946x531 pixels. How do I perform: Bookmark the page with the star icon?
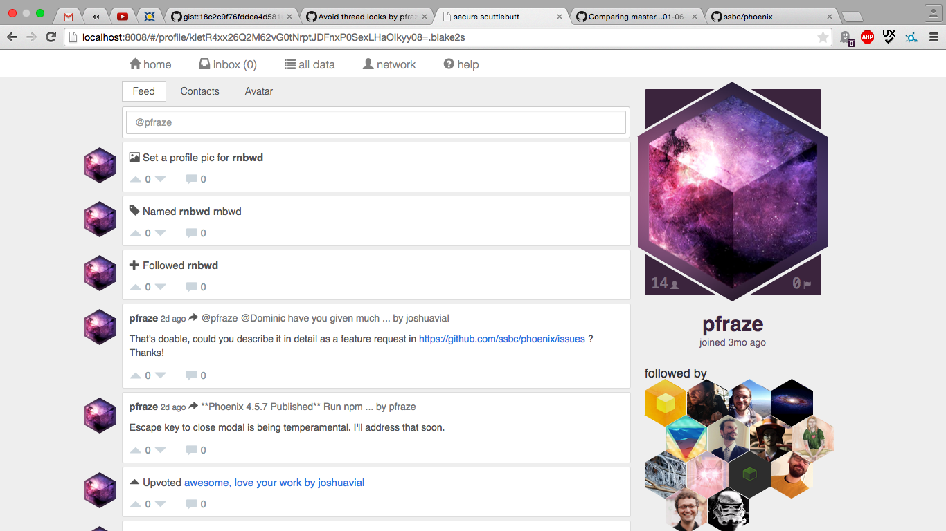[x=823, y=37]
